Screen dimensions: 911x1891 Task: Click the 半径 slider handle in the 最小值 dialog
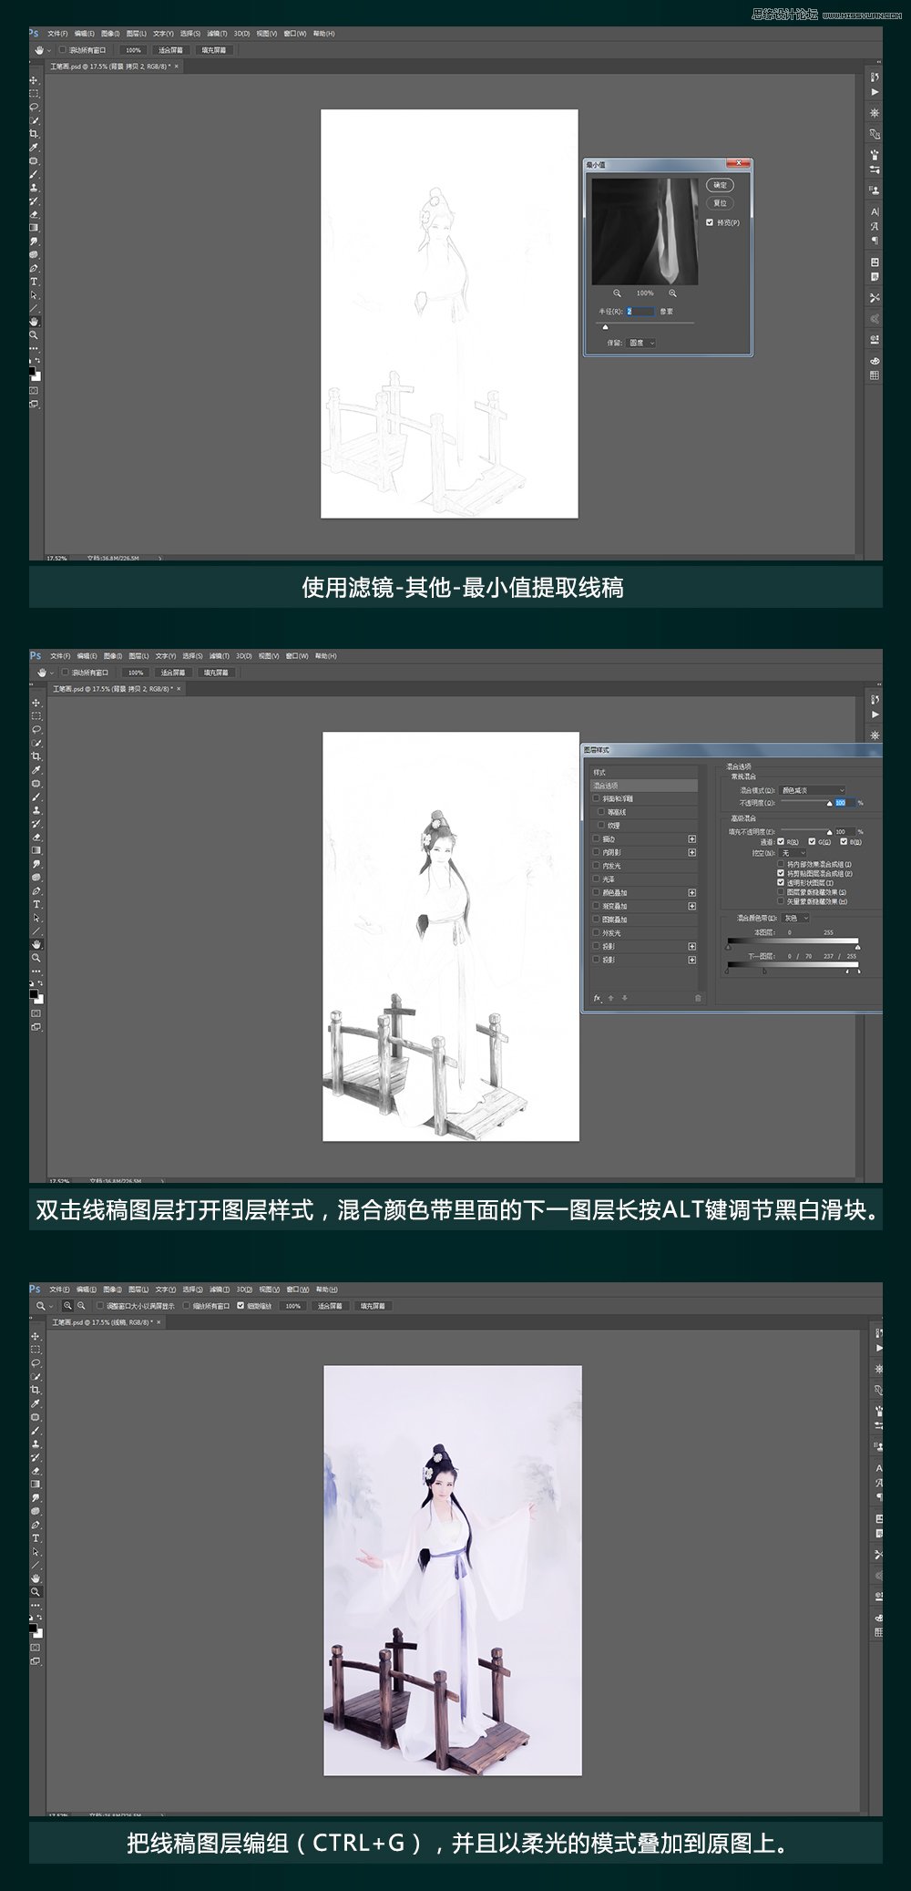coord(606,326)
